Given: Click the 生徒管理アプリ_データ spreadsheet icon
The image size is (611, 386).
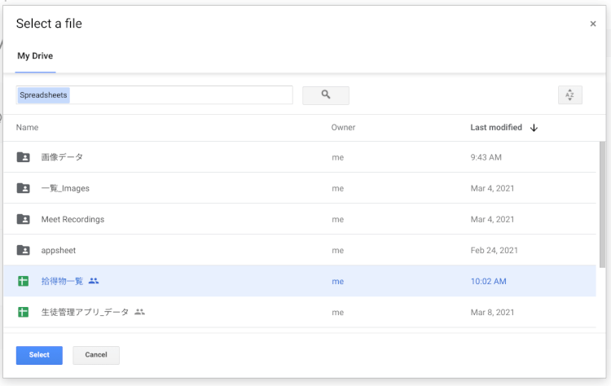Looking at the screenshot, I should click(x=24, y=312).
